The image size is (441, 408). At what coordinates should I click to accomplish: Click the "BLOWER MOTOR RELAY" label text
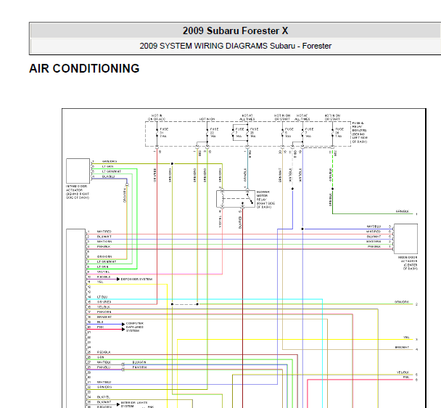pos(265,200)
